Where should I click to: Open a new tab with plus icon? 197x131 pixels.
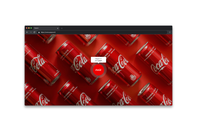click(x=62, y=28)
